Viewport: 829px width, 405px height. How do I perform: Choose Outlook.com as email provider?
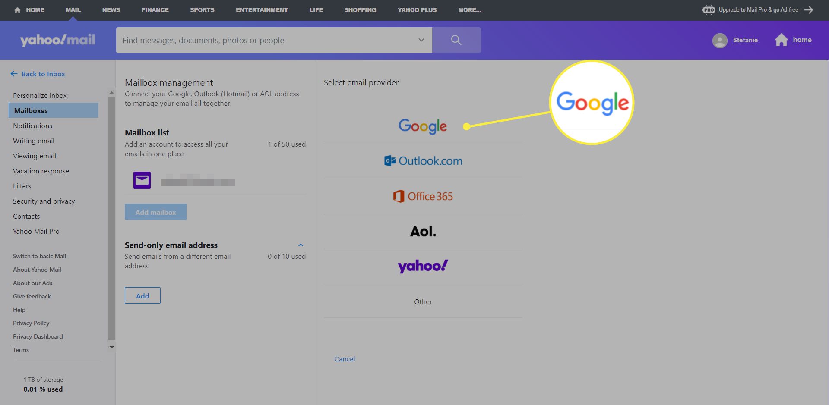423,161
